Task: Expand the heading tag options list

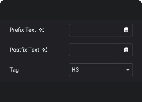Action: [x=101, y=70]
